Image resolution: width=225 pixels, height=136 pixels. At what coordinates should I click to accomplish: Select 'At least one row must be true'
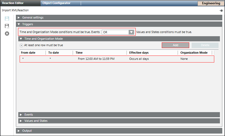[x=22, y=45]
